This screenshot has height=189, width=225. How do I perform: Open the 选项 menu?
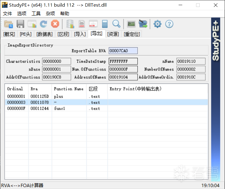coord(22,14)
